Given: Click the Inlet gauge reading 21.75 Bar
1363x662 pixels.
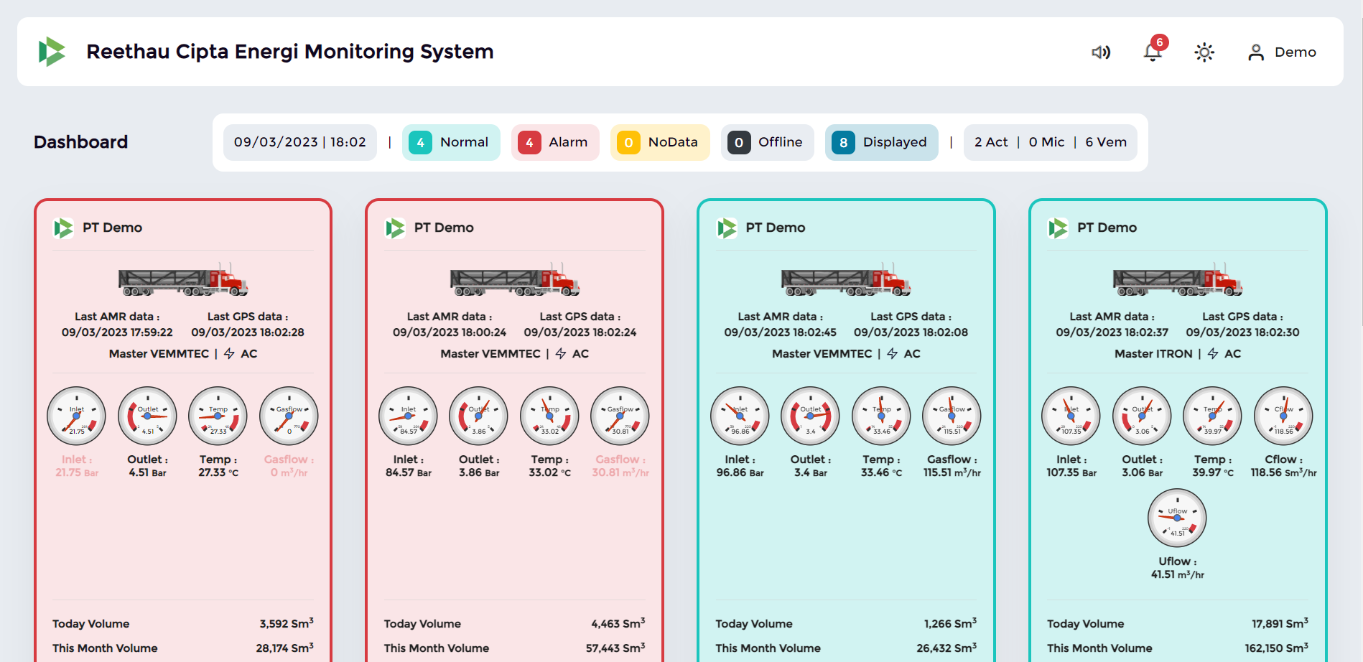Looking at the screenshot, I should pyautogui.click(x=76, y=416).
